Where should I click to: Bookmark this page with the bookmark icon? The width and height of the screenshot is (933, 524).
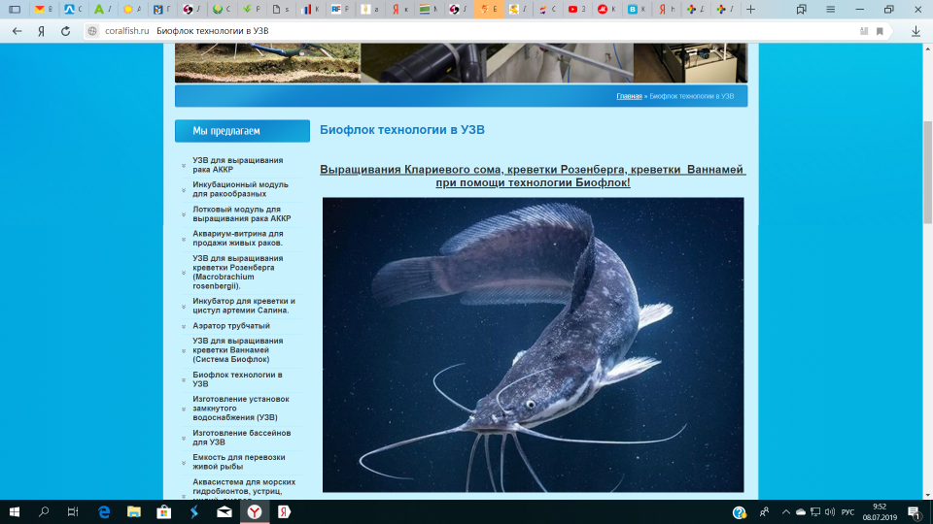pos(880,31)
